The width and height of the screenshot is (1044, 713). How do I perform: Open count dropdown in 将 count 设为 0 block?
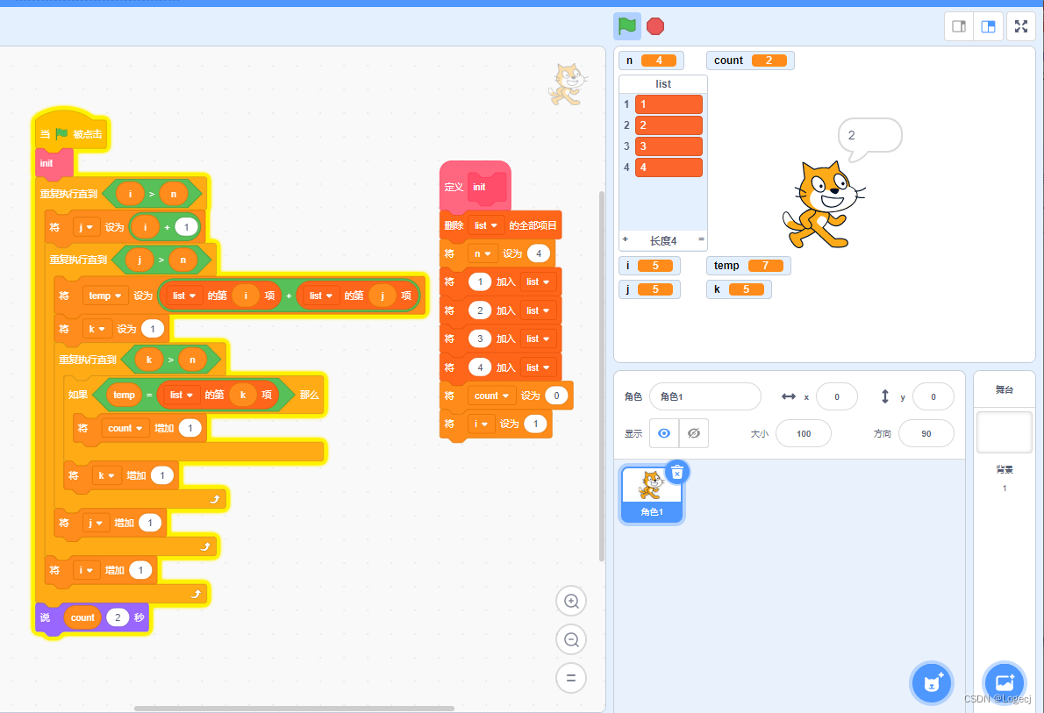click(x=491, y=396)
